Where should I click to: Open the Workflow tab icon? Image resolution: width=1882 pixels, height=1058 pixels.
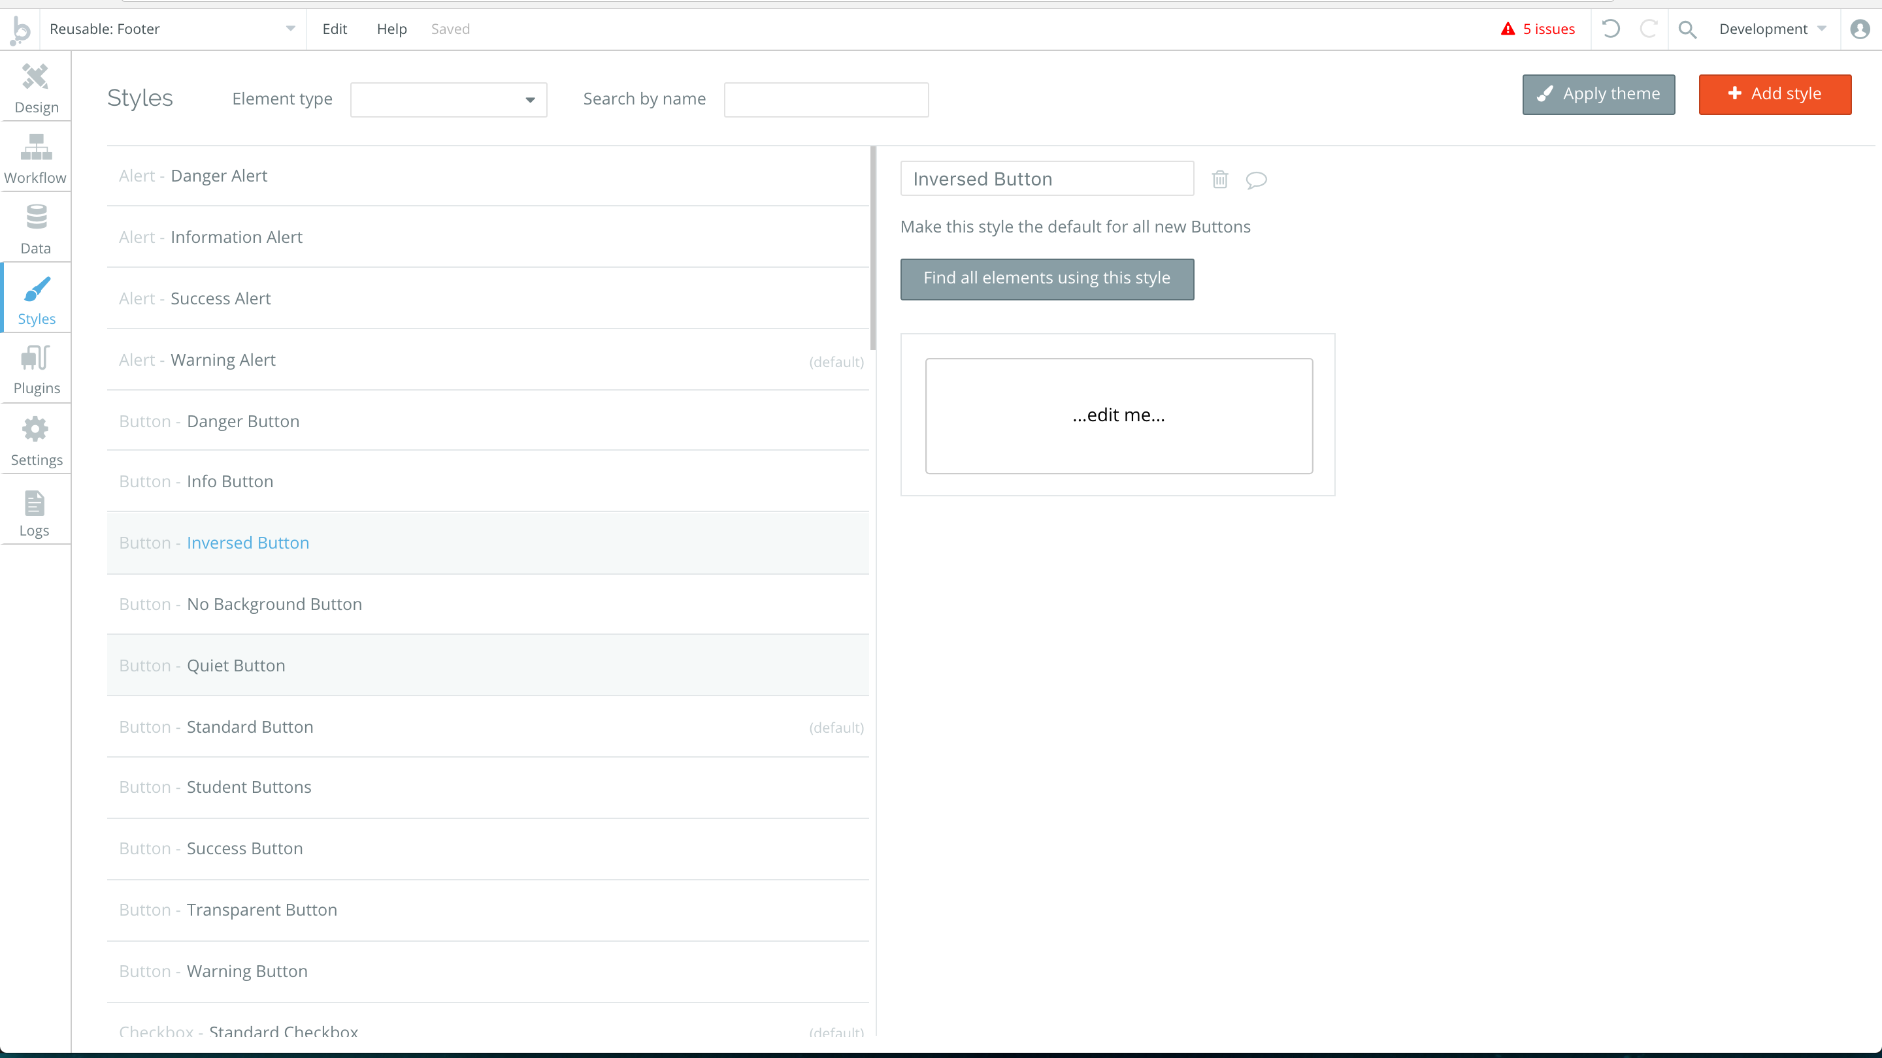point(35,148)
